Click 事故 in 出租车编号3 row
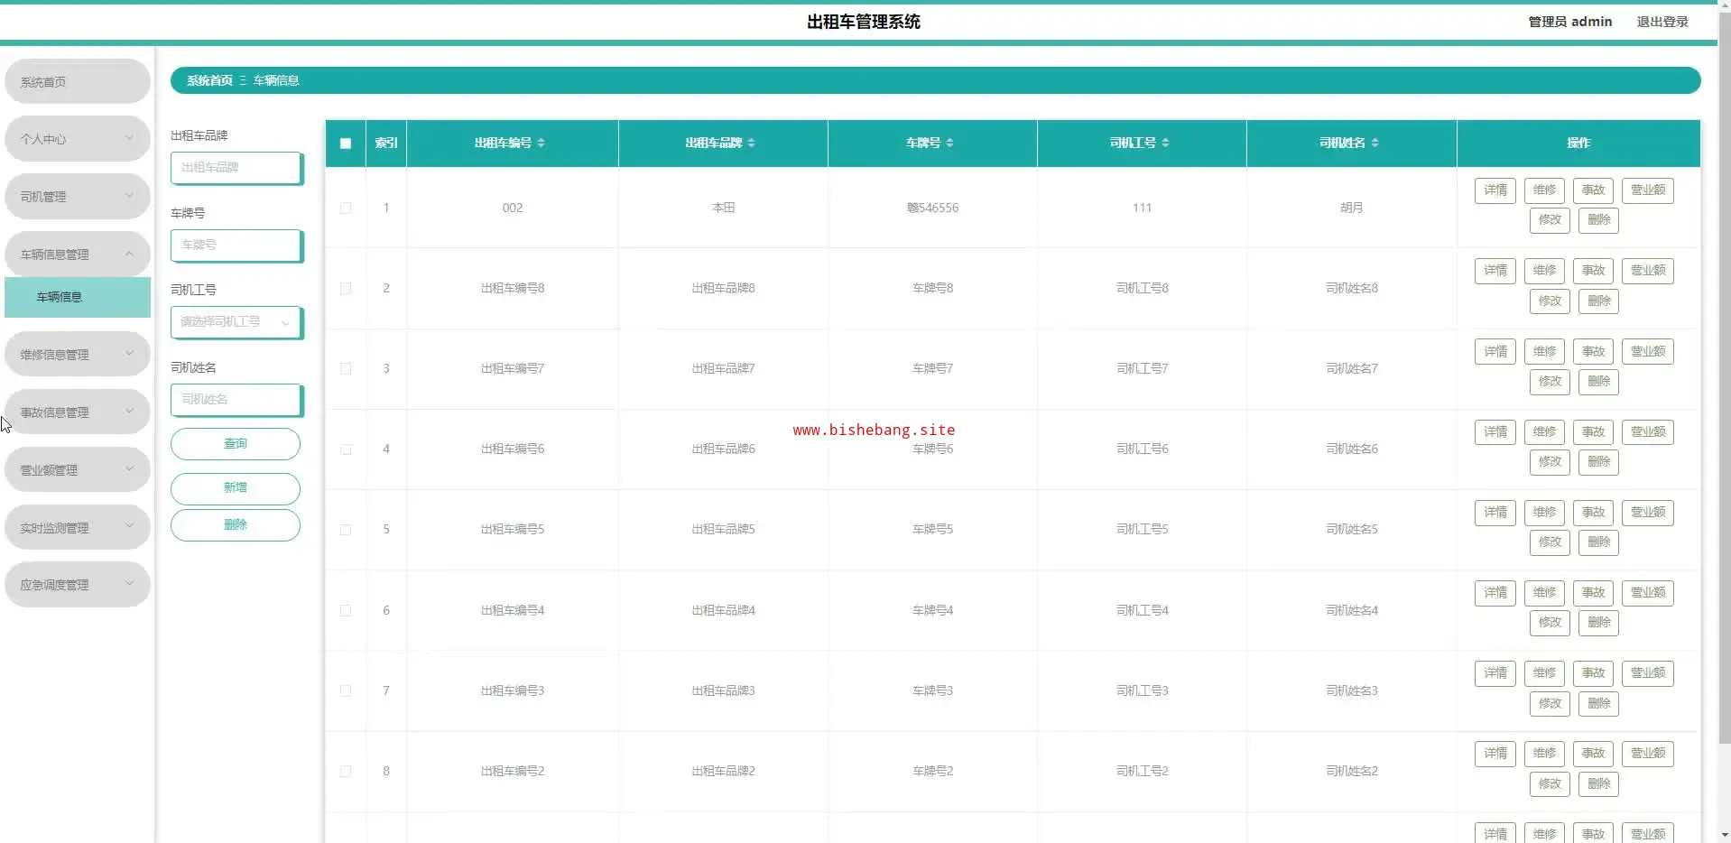Viewport: 1731px width, 843px height. tap(1593, 673)
